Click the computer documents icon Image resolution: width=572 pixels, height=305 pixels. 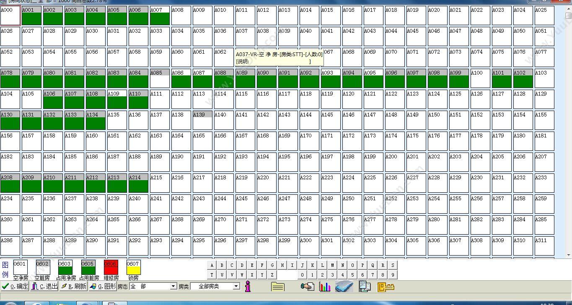[365, 287]
